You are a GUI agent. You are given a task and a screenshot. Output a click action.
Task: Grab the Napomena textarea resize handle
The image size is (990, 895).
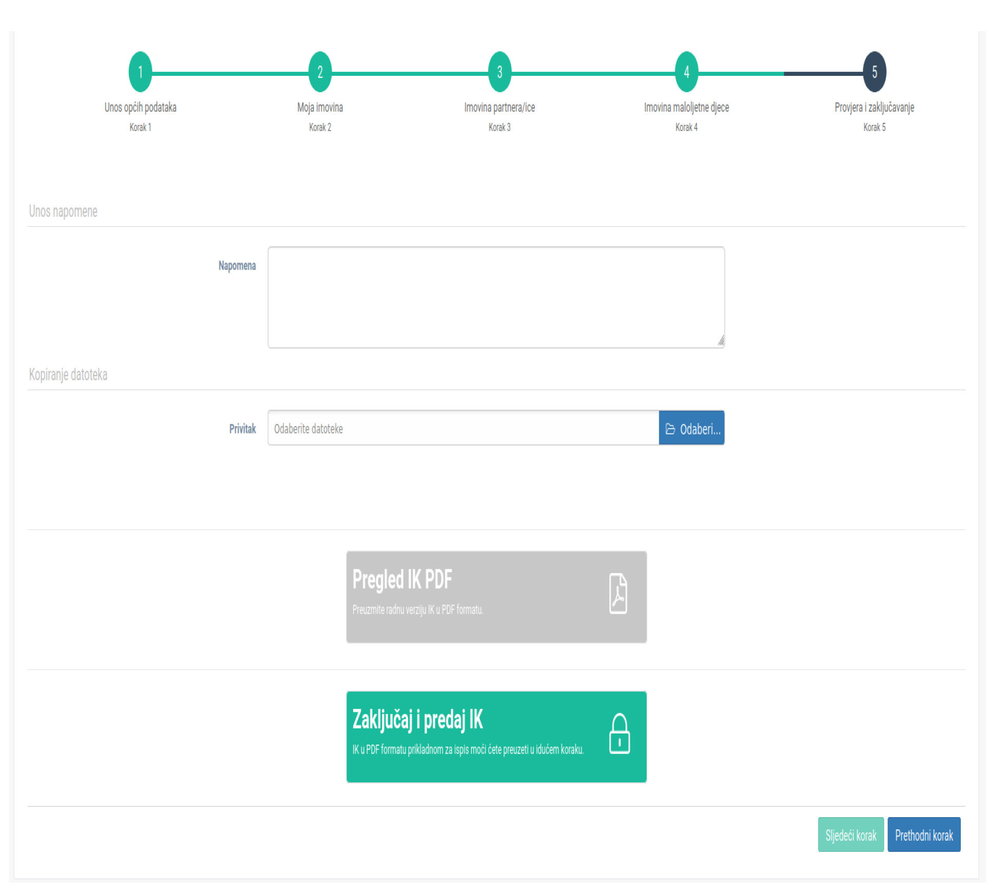[x=721, y=341]
